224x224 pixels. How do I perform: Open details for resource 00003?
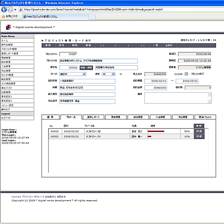199,131
